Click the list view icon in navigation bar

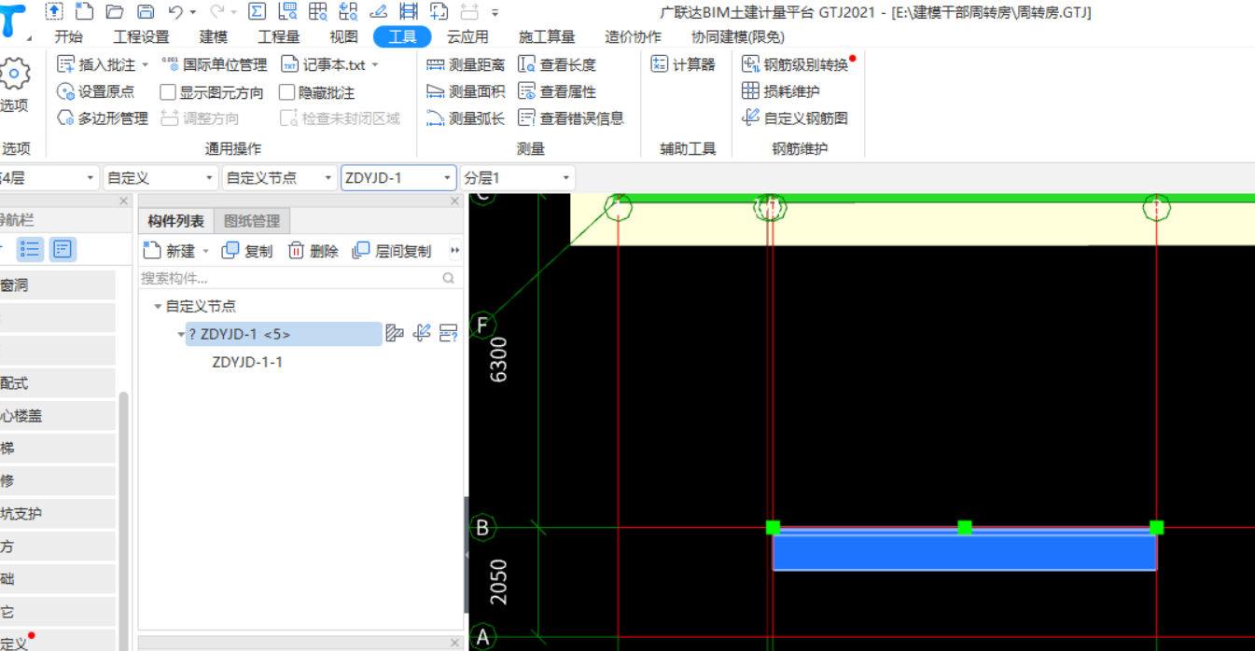31,249
